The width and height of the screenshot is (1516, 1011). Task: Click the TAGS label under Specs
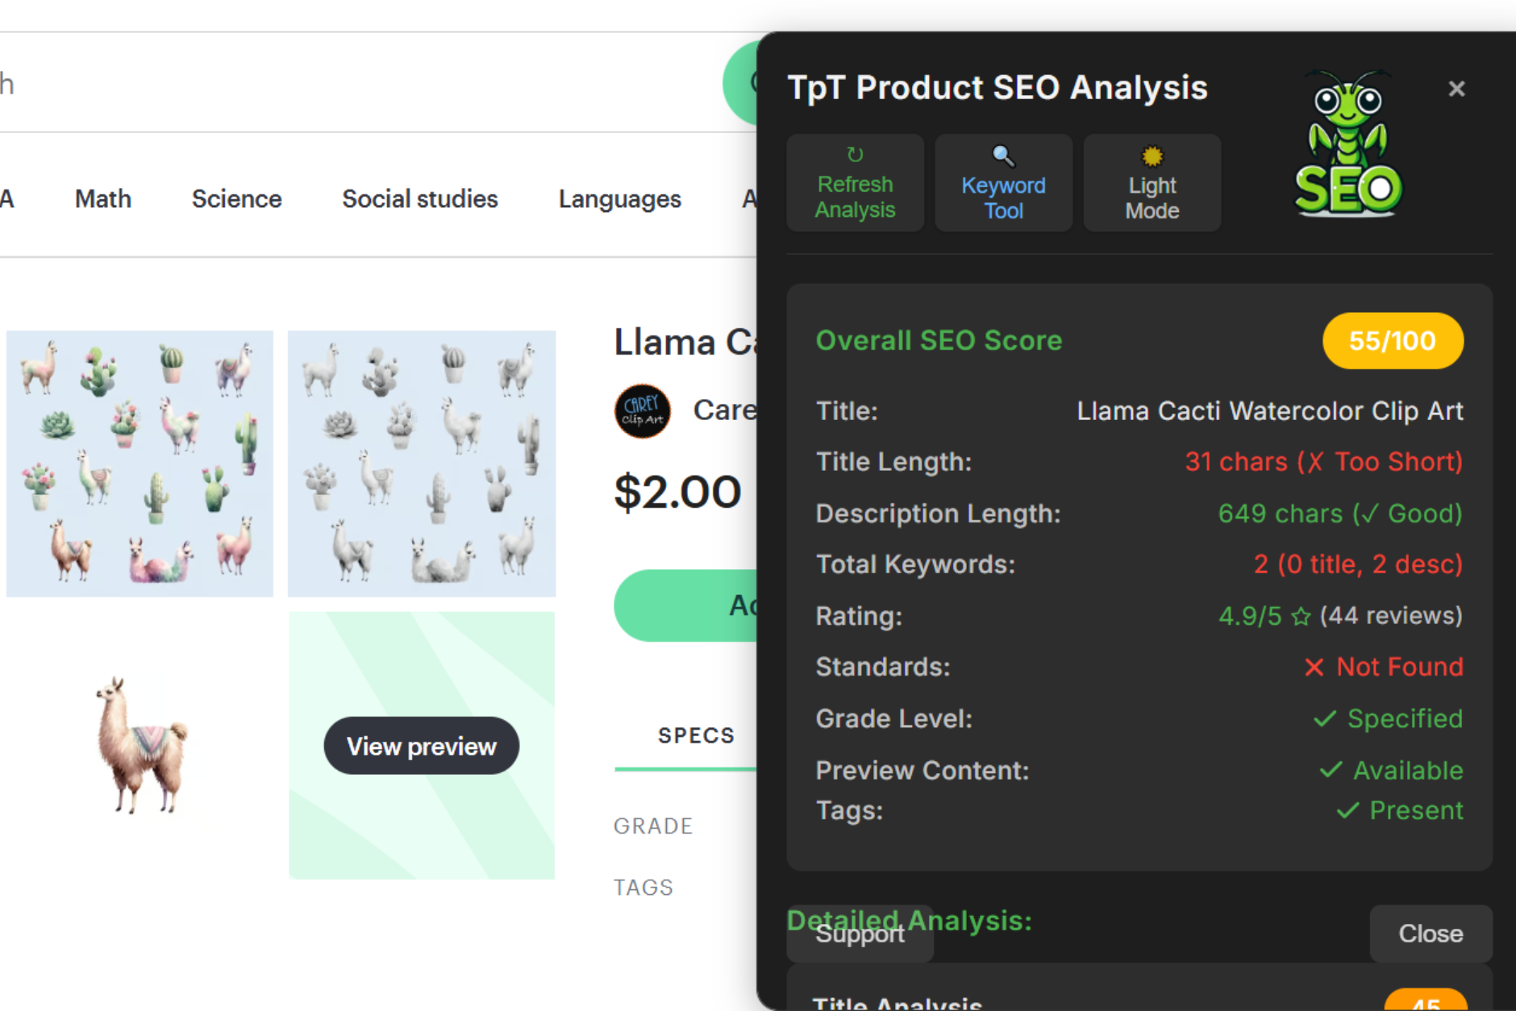pyautogui.click(x=643, y=887)
